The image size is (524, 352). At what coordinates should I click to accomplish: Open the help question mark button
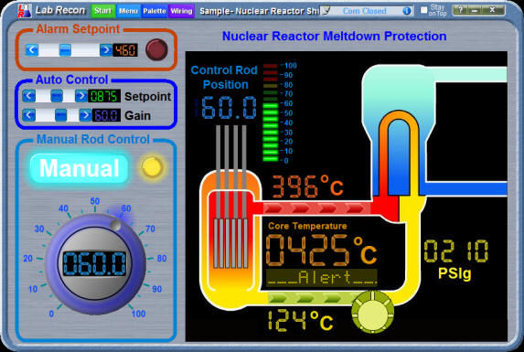(461, 10)
